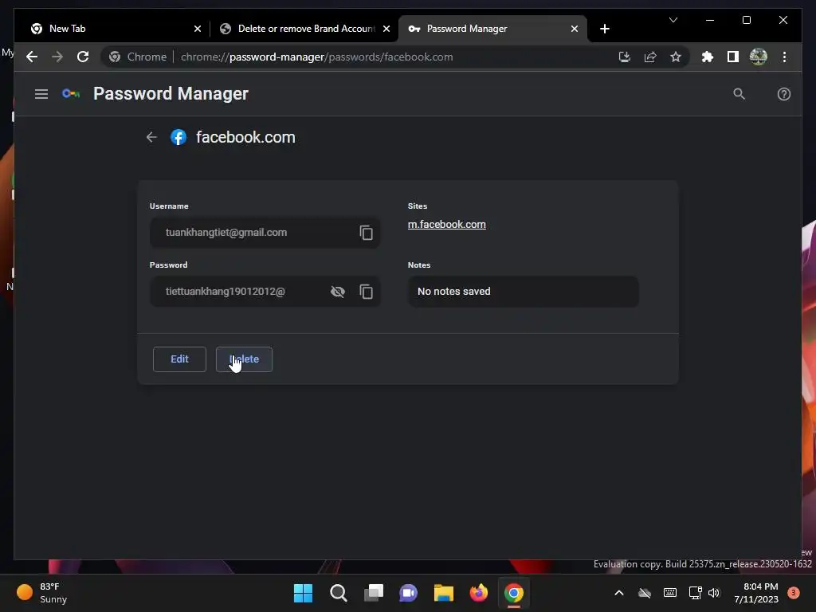Open Chrome three-dot menu
The width and height of the screenshot is (816, 612).
[x=784, y=57]
